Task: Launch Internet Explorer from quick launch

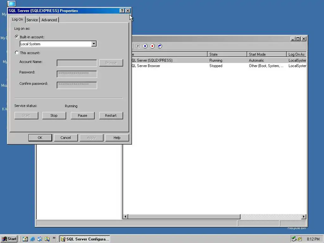Action: (33, 239)
